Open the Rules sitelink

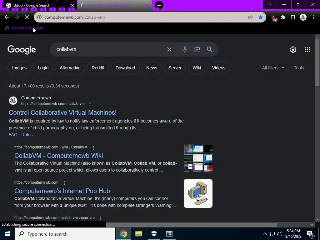pos(27,135)
